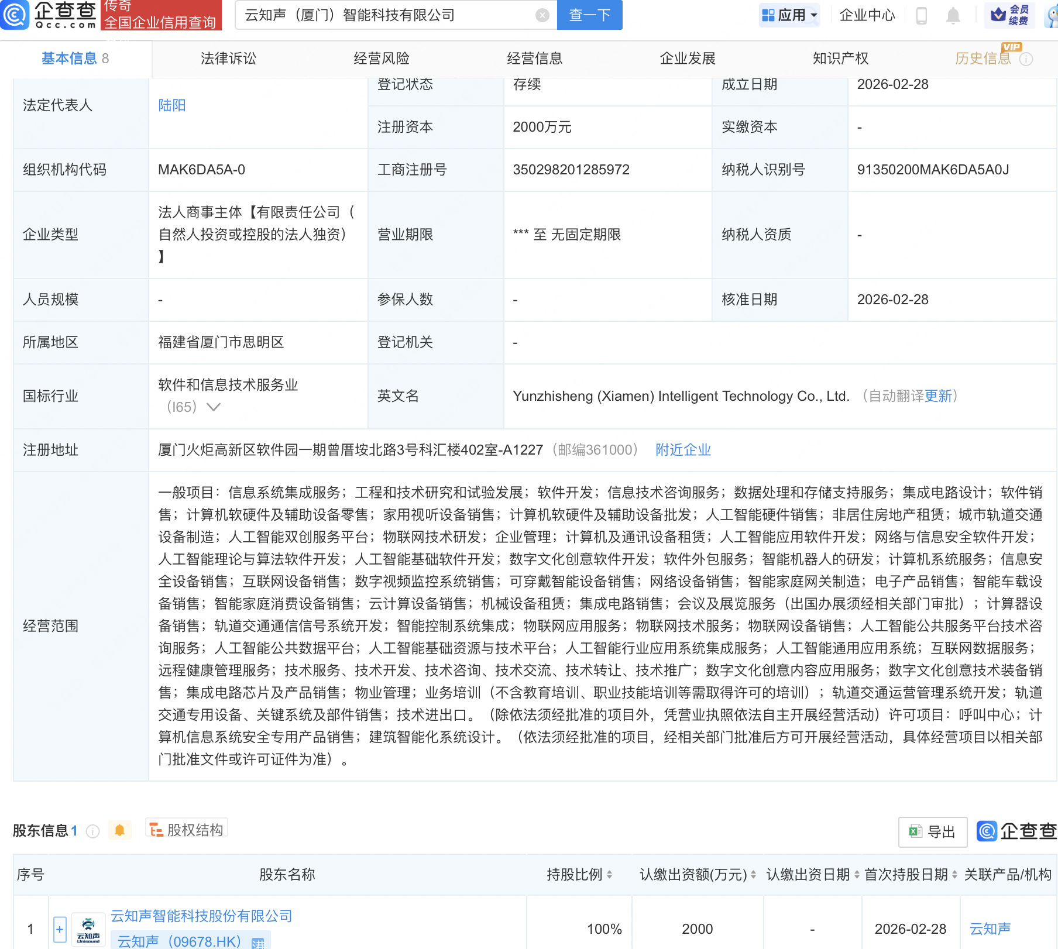Toggle sorting on 首次持股日期 column

(x=955, y=875)
